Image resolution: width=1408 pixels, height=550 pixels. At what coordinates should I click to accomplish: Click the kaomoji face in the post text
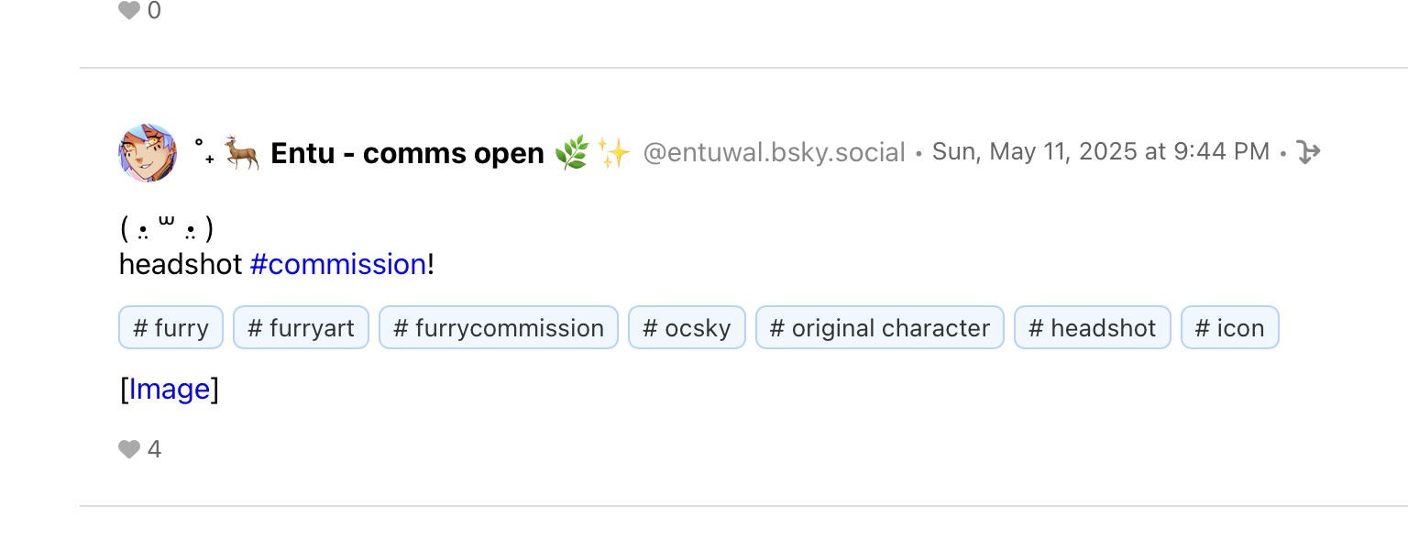pyautogui.click(x=166, y=228)
